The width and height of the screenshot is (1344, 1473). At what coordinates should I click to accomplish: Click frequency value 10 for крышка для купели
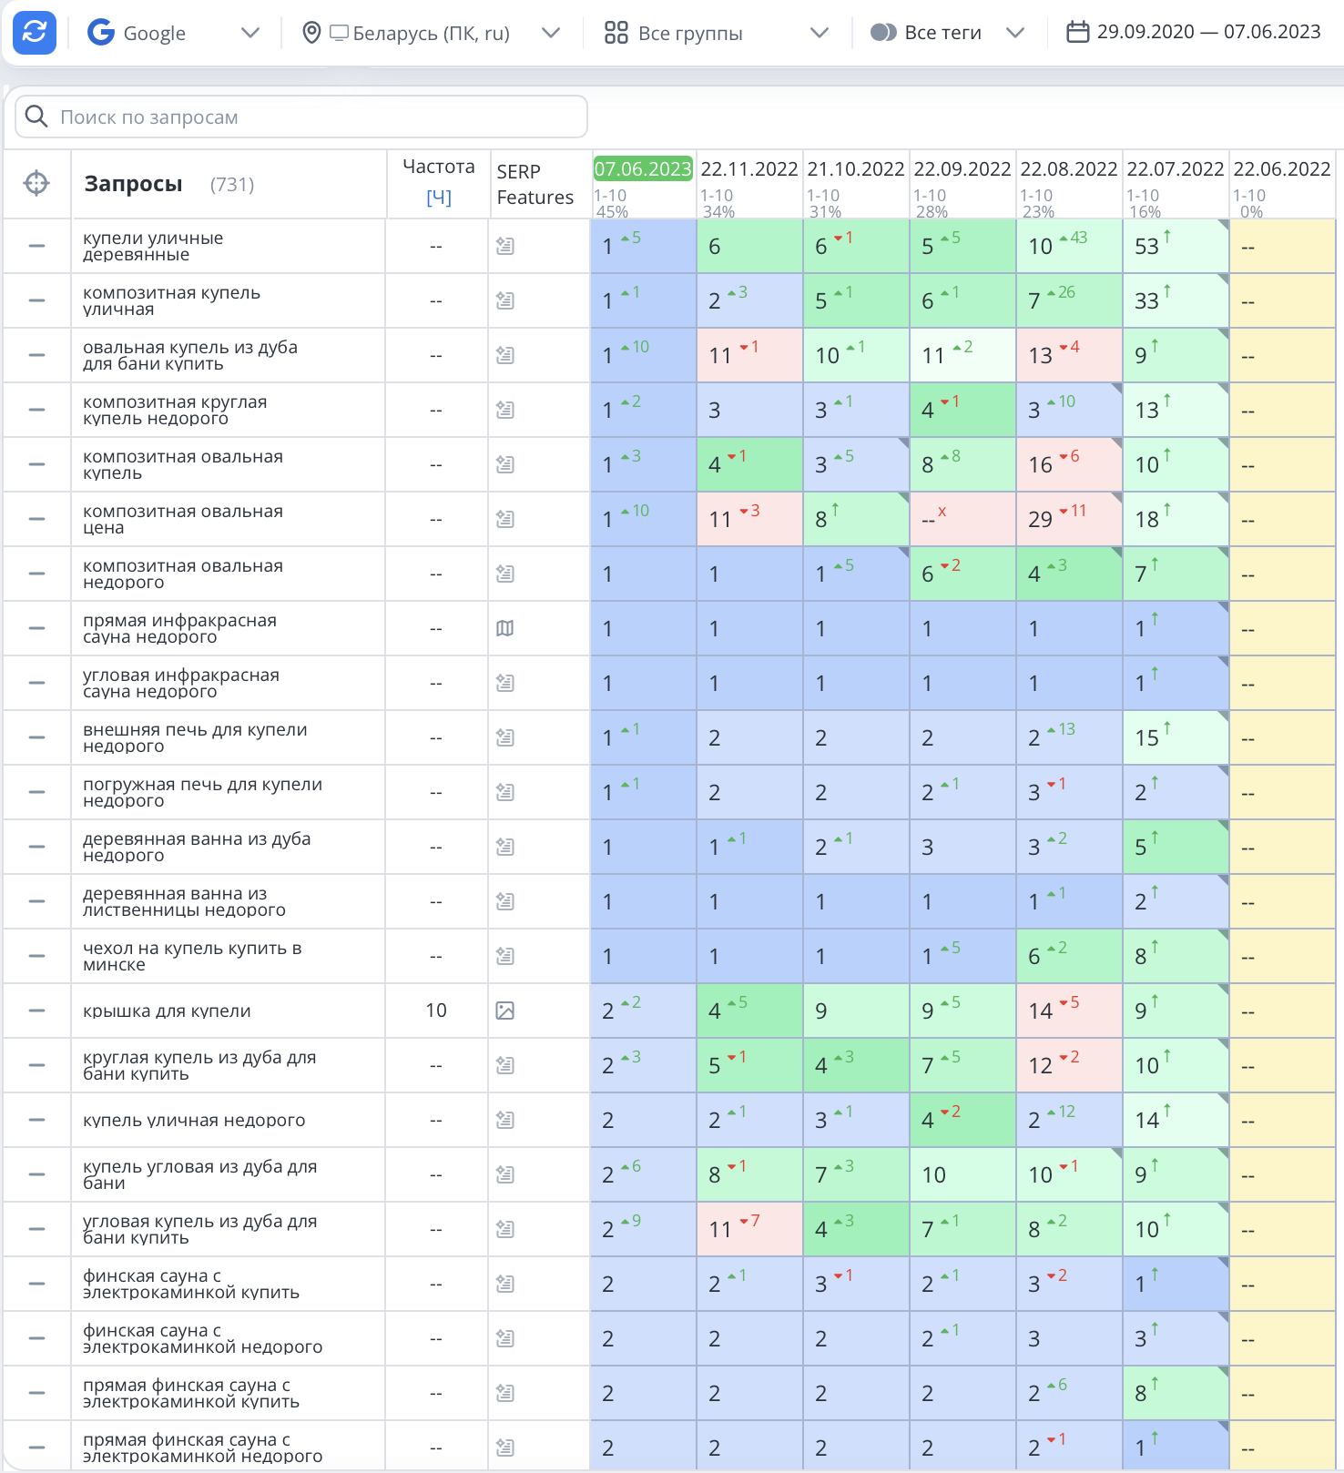tap(436, 1011)
